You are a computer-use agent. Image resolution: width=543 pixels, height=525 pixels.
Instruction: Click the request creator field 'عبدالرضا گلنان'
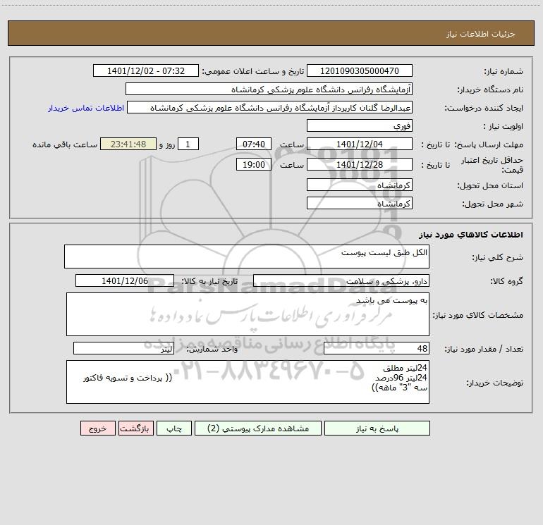270,107
